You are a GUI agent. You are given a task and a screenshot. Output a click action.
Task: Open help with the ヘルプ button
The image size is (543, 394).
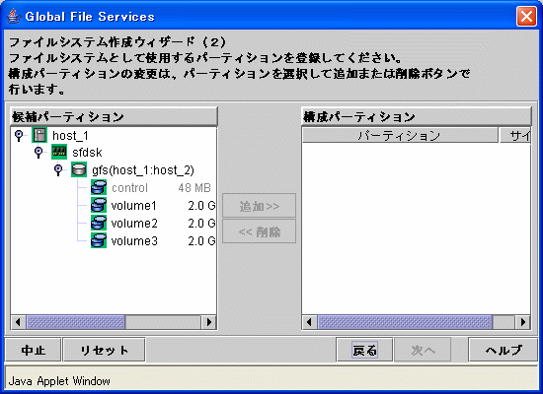click(x=504, y=350)
